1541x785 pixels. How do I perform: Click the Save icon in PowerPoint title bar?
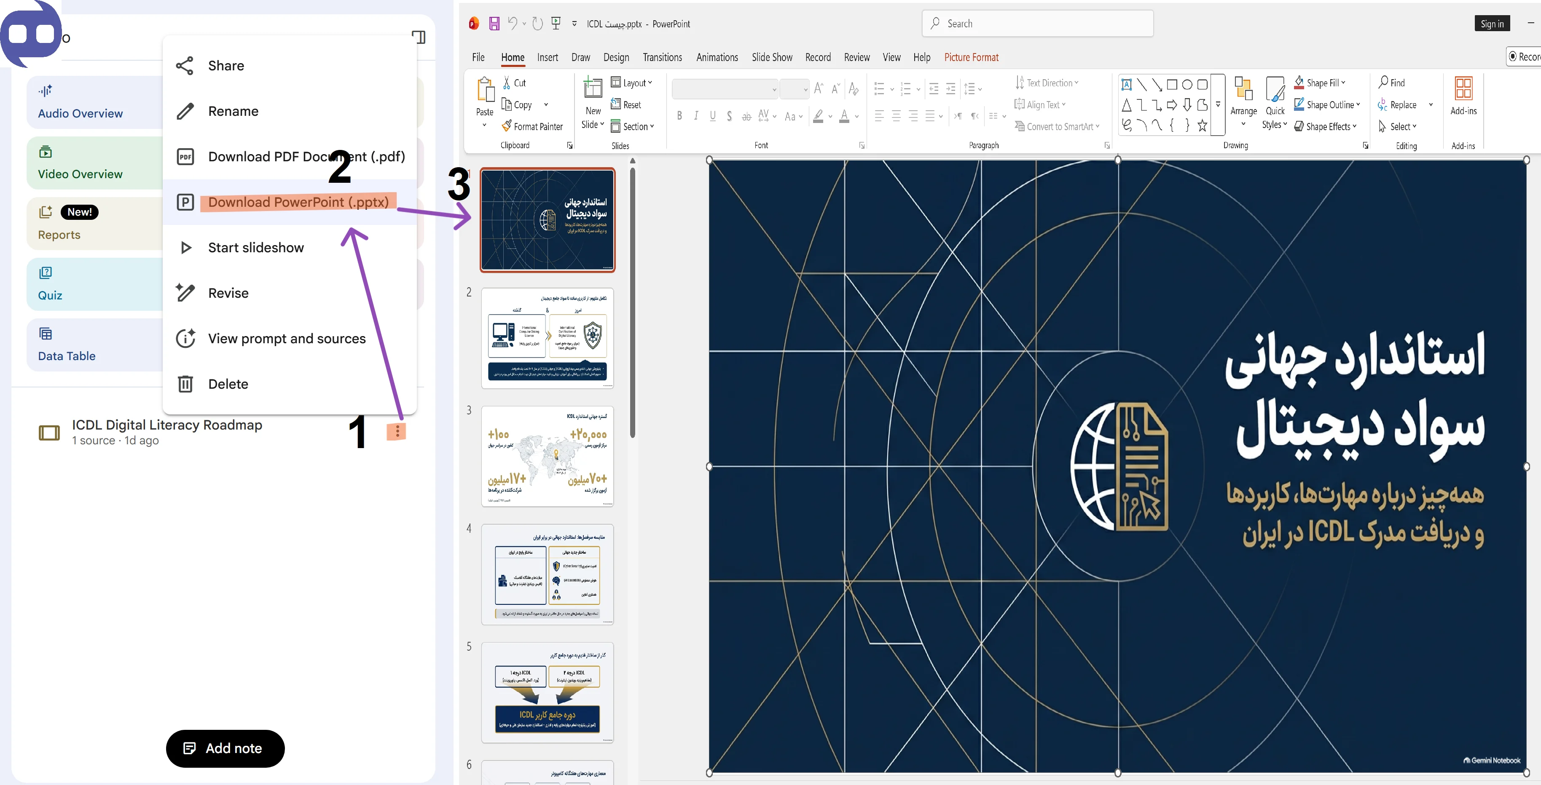[x=494, y=24]
